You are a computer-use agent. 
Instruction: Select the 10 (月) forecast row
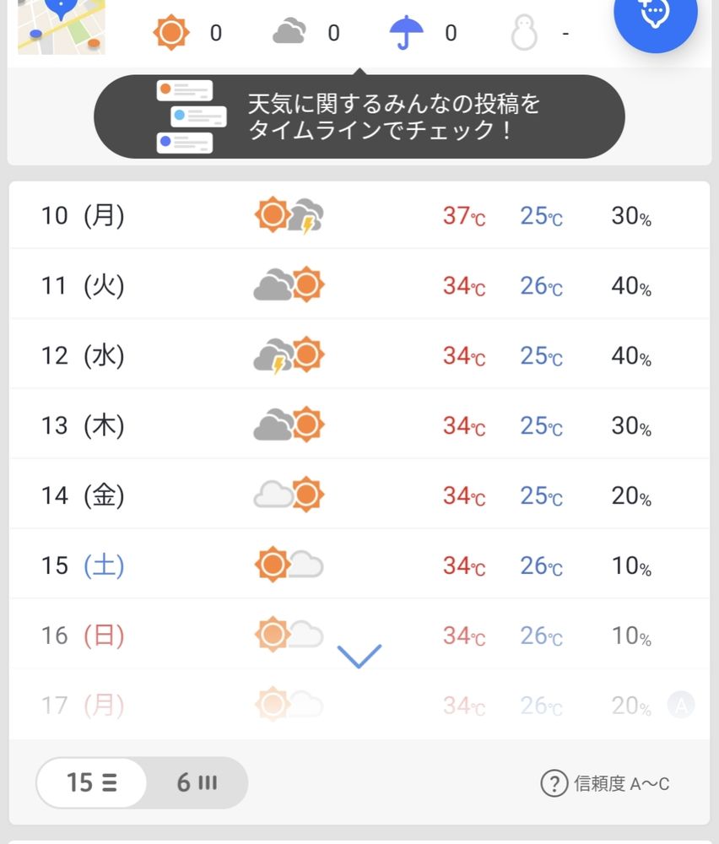tap(359, 215)
